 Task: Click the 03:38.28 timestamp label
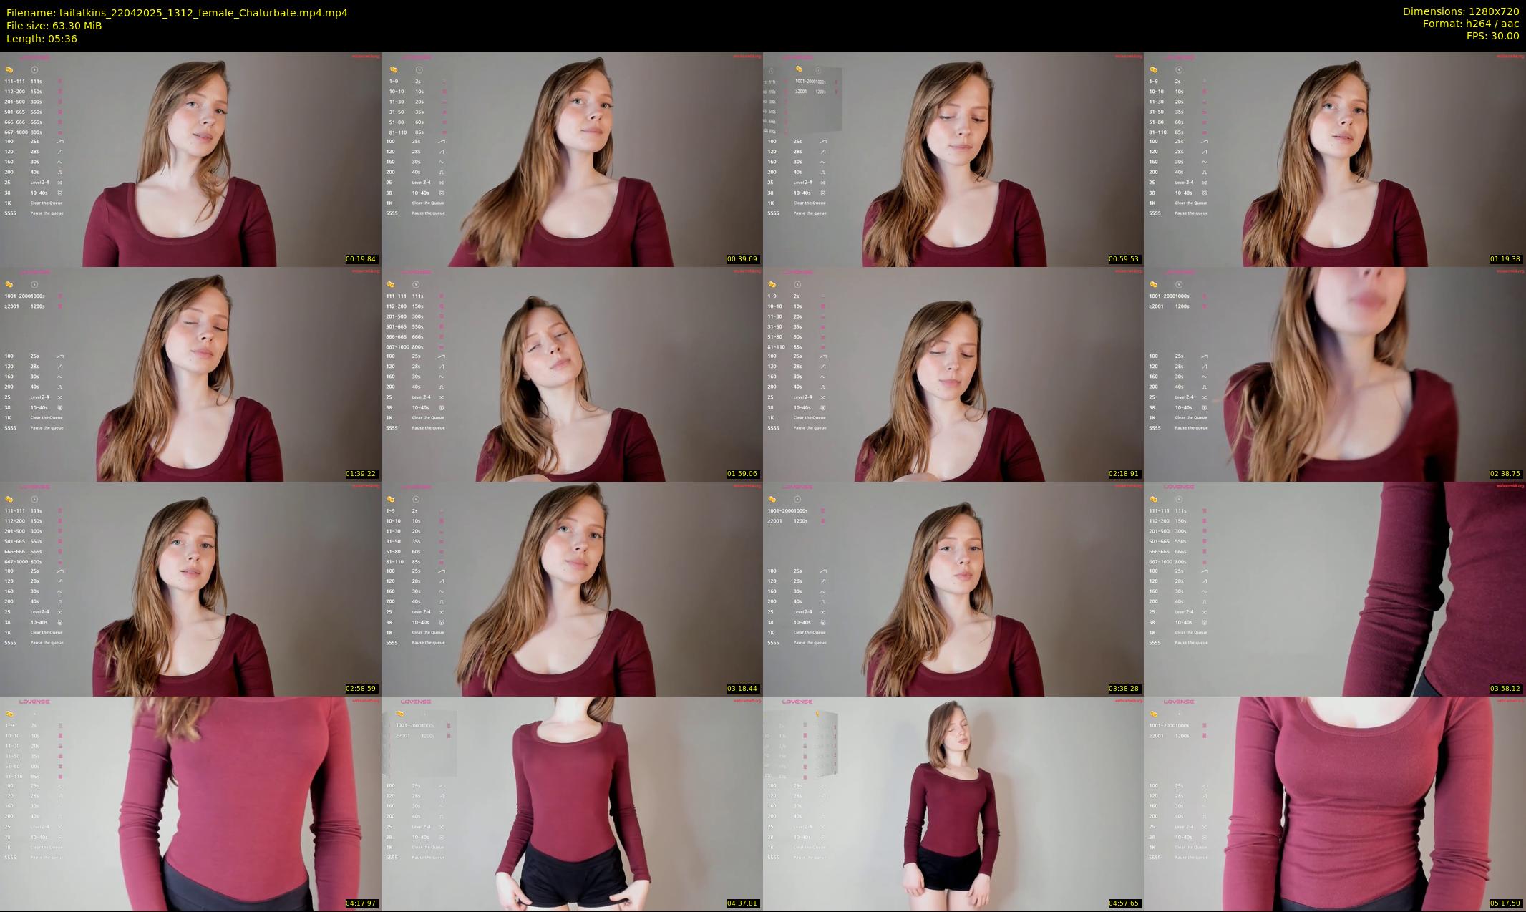(1123, 689)
